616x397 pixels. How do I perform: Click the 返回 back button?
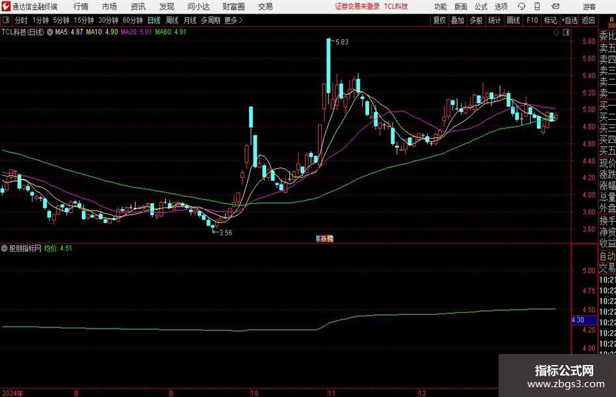588,20
